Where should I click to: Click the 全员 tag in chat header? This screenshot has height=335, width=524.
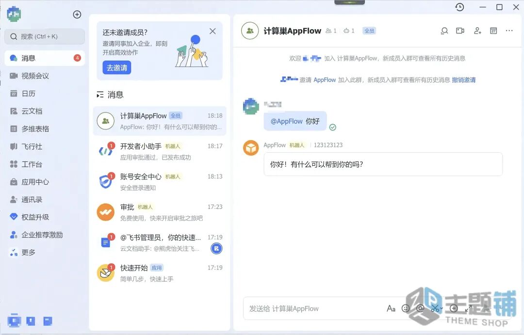369,31
